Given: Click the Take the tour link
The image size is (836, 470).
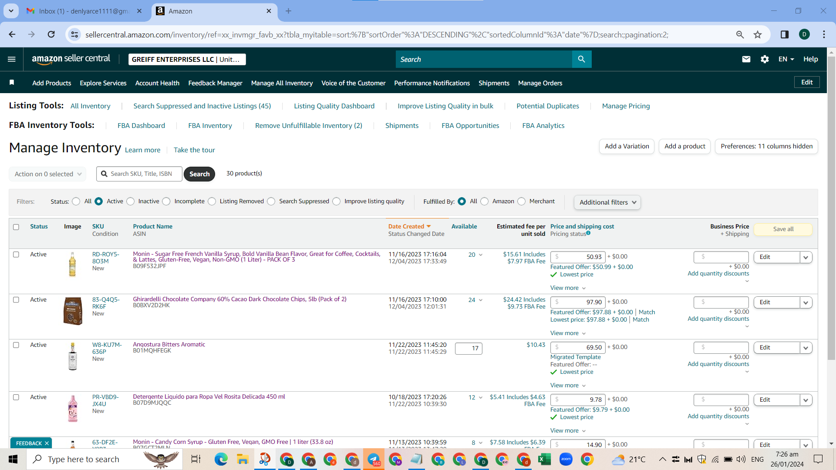Looking at the screenshot, I should click(x=194, y=150).
